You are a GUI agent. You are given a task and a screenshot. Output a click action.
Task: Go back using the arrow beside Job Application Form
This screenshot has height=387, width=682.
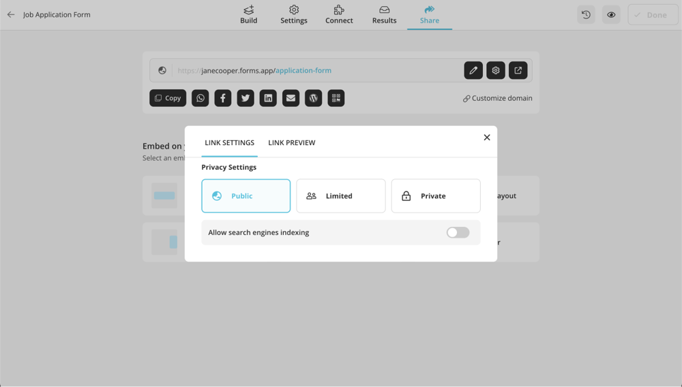(x=11, y=15)
